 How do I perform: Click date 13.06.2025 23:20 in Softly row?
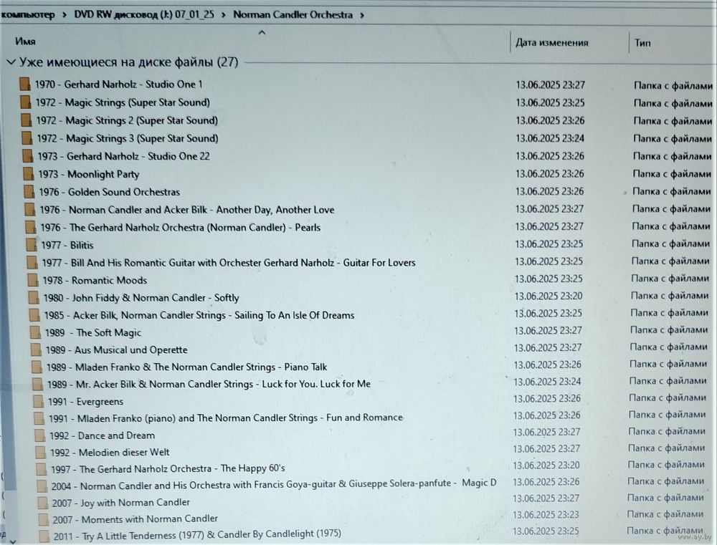tap(549, 296)
